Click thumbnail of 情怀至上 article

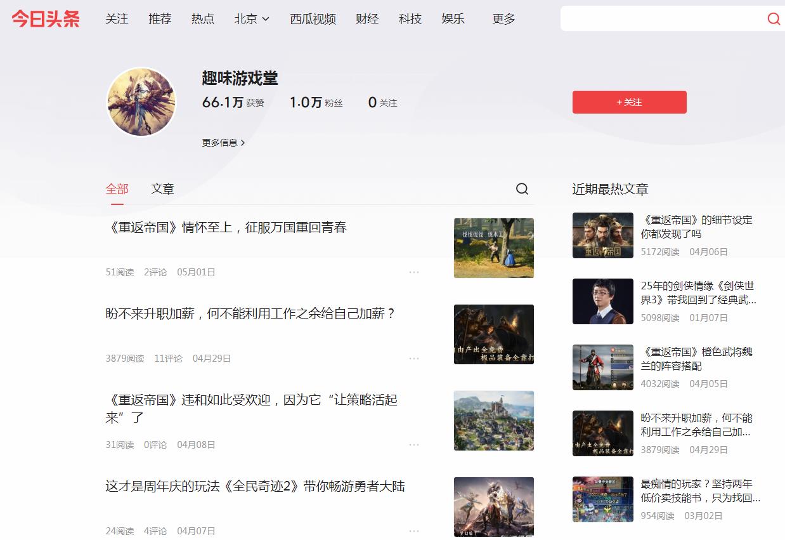tap(494, 248)
